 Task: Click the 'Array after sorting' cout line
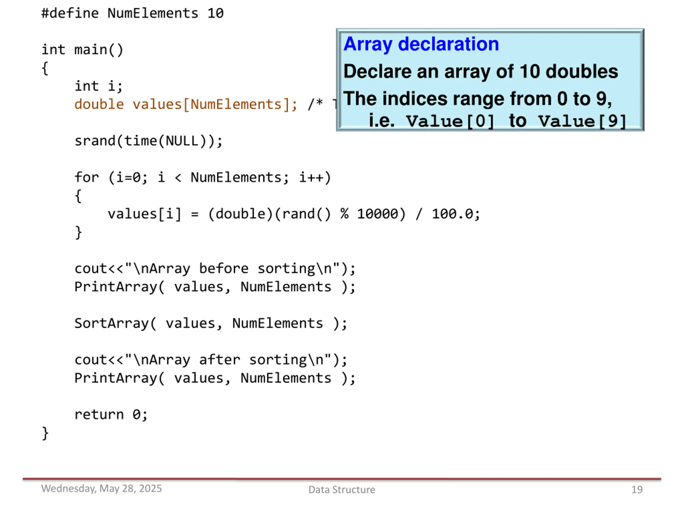pos(211,360)
